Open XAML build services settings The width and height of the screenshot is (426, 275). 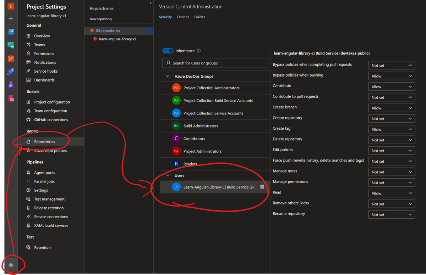coord(51,225)
